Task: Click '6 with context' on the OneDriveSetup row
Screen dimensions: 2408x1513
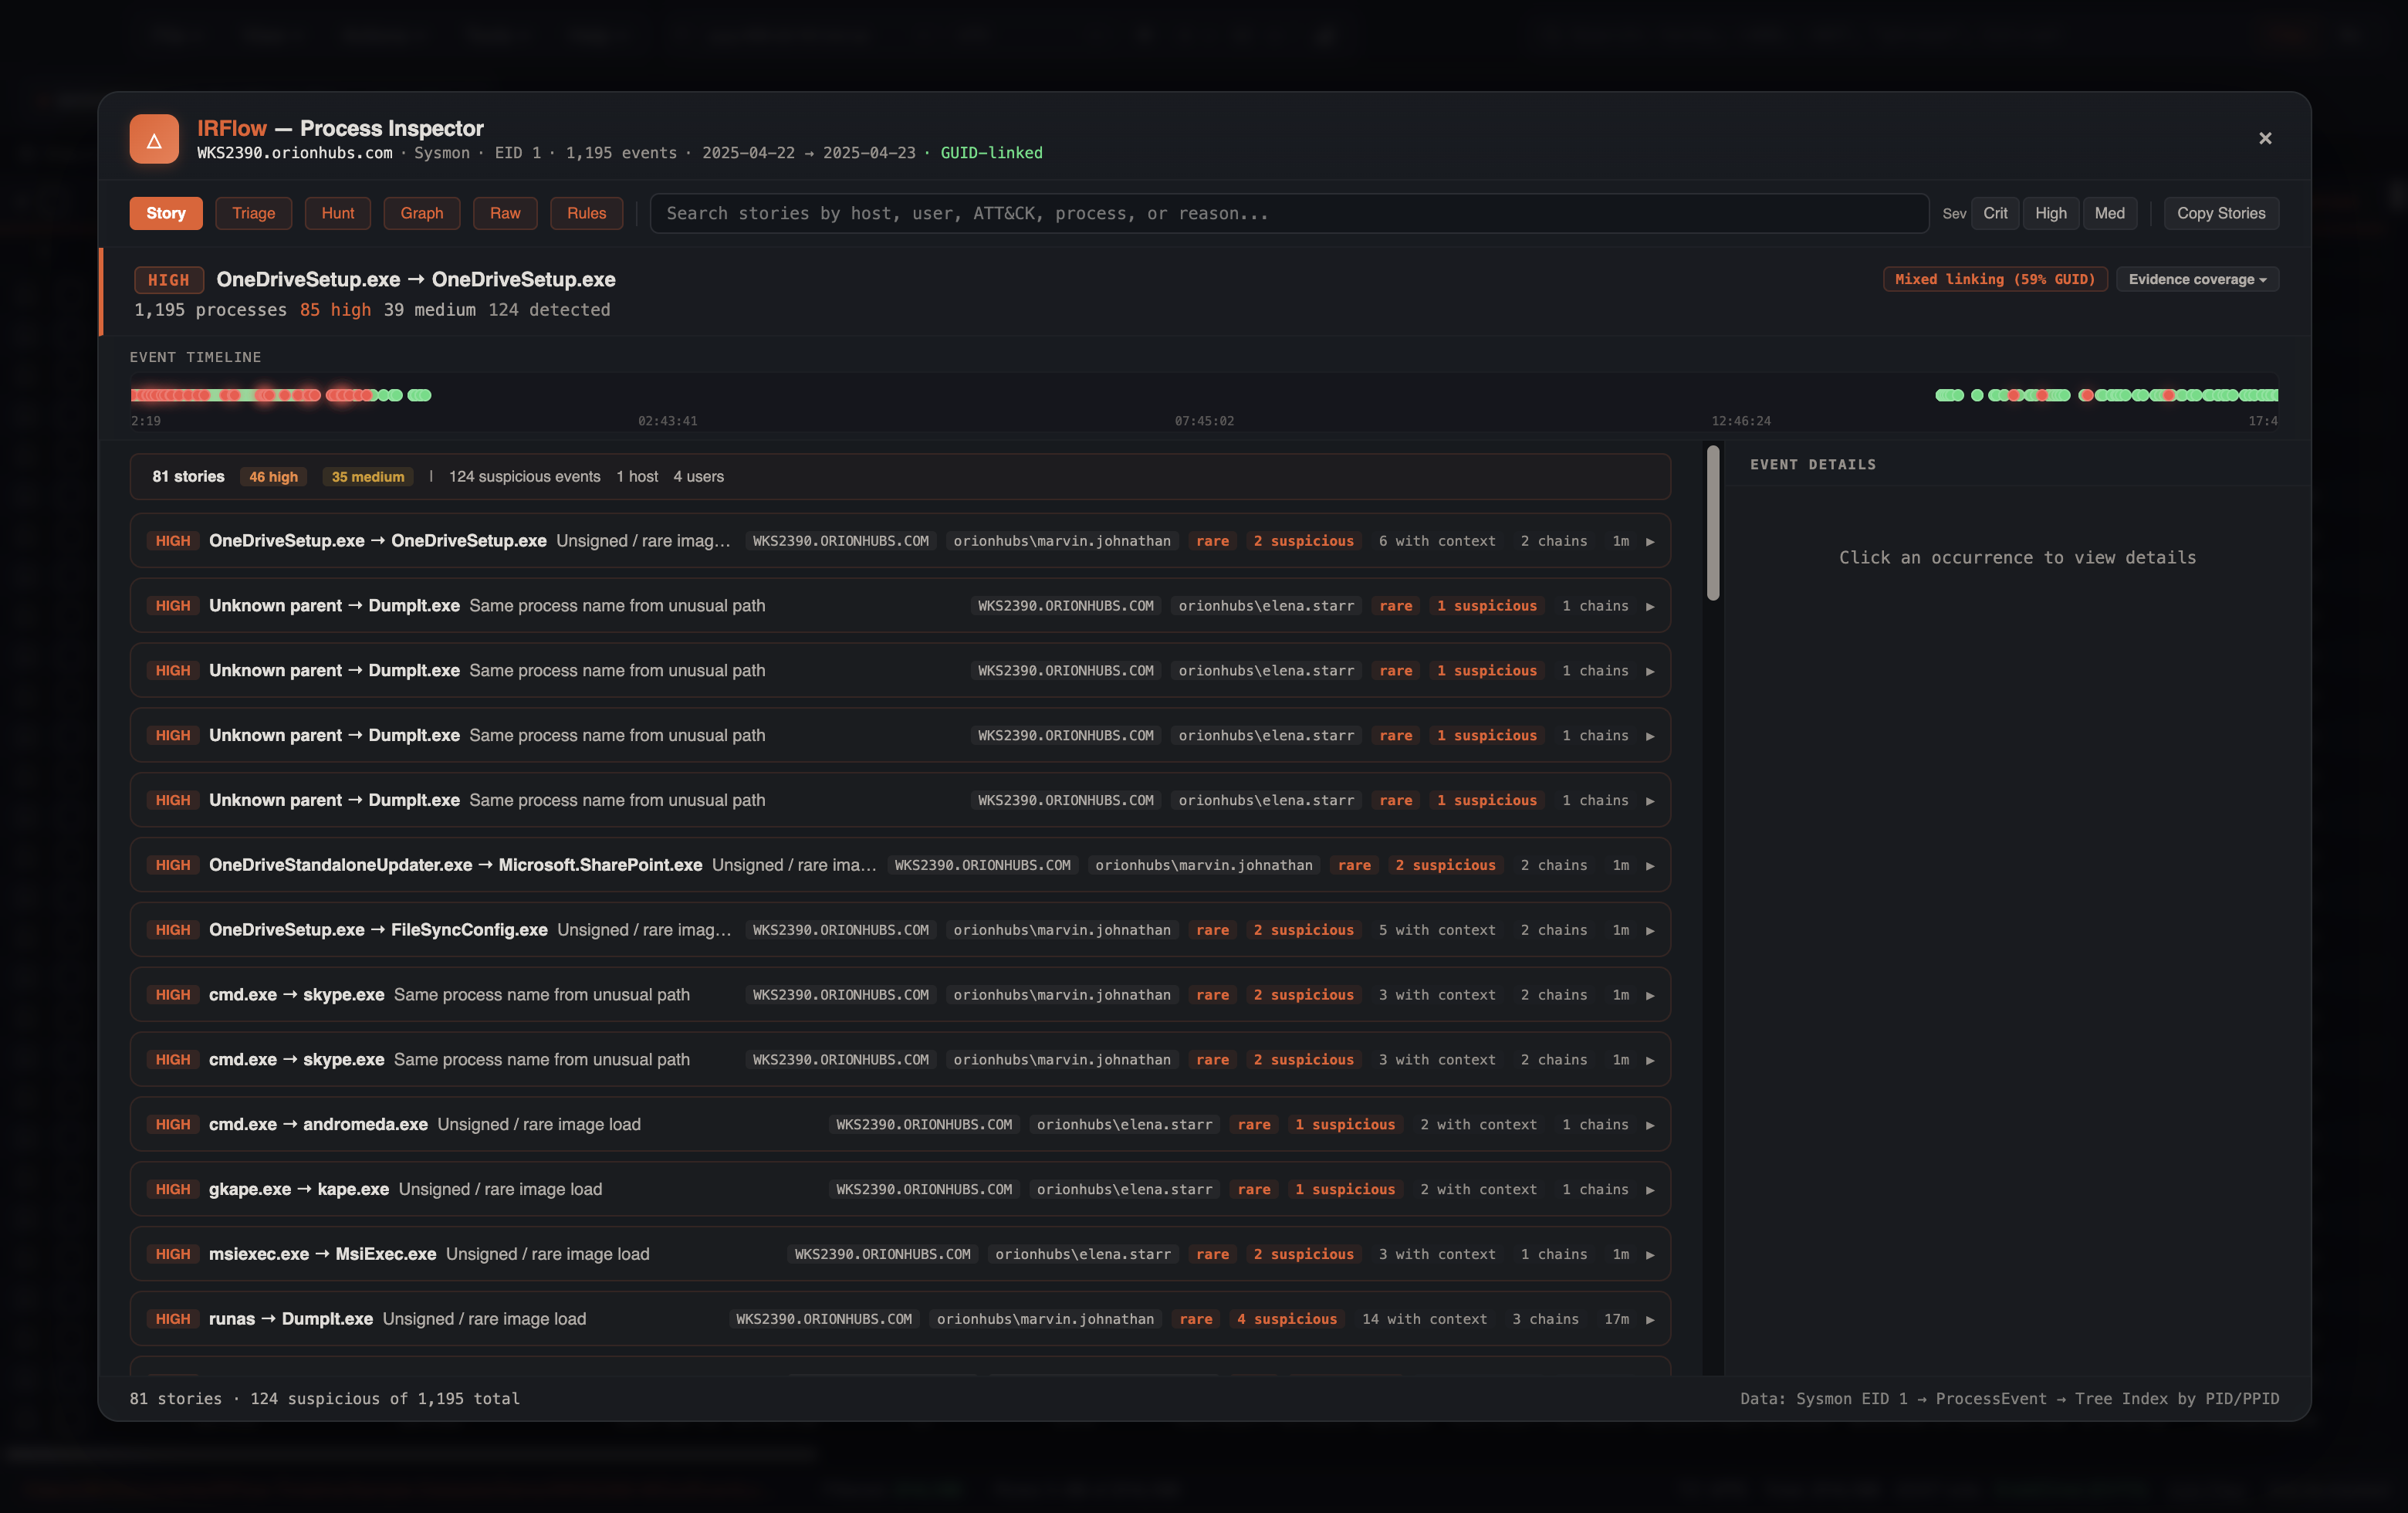Action: coord(1437,541)
